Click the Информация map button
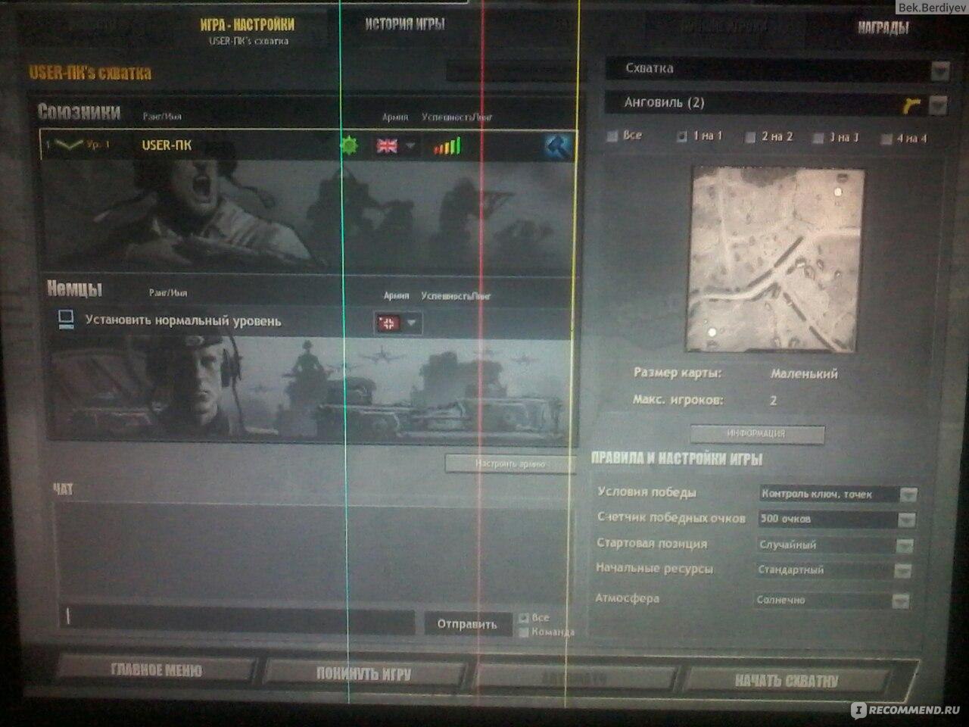 click(756, 434)
